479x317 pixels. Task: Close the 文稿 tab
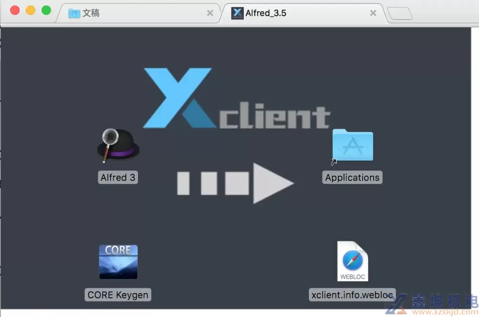210,13
